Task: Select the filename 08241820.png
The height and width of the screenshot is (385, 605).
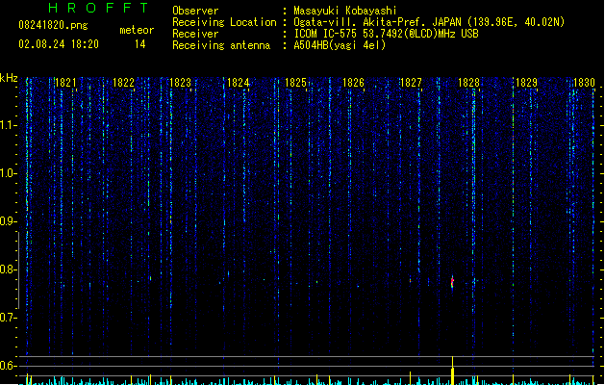Action: pyautogui.click(x=53, y=25)
